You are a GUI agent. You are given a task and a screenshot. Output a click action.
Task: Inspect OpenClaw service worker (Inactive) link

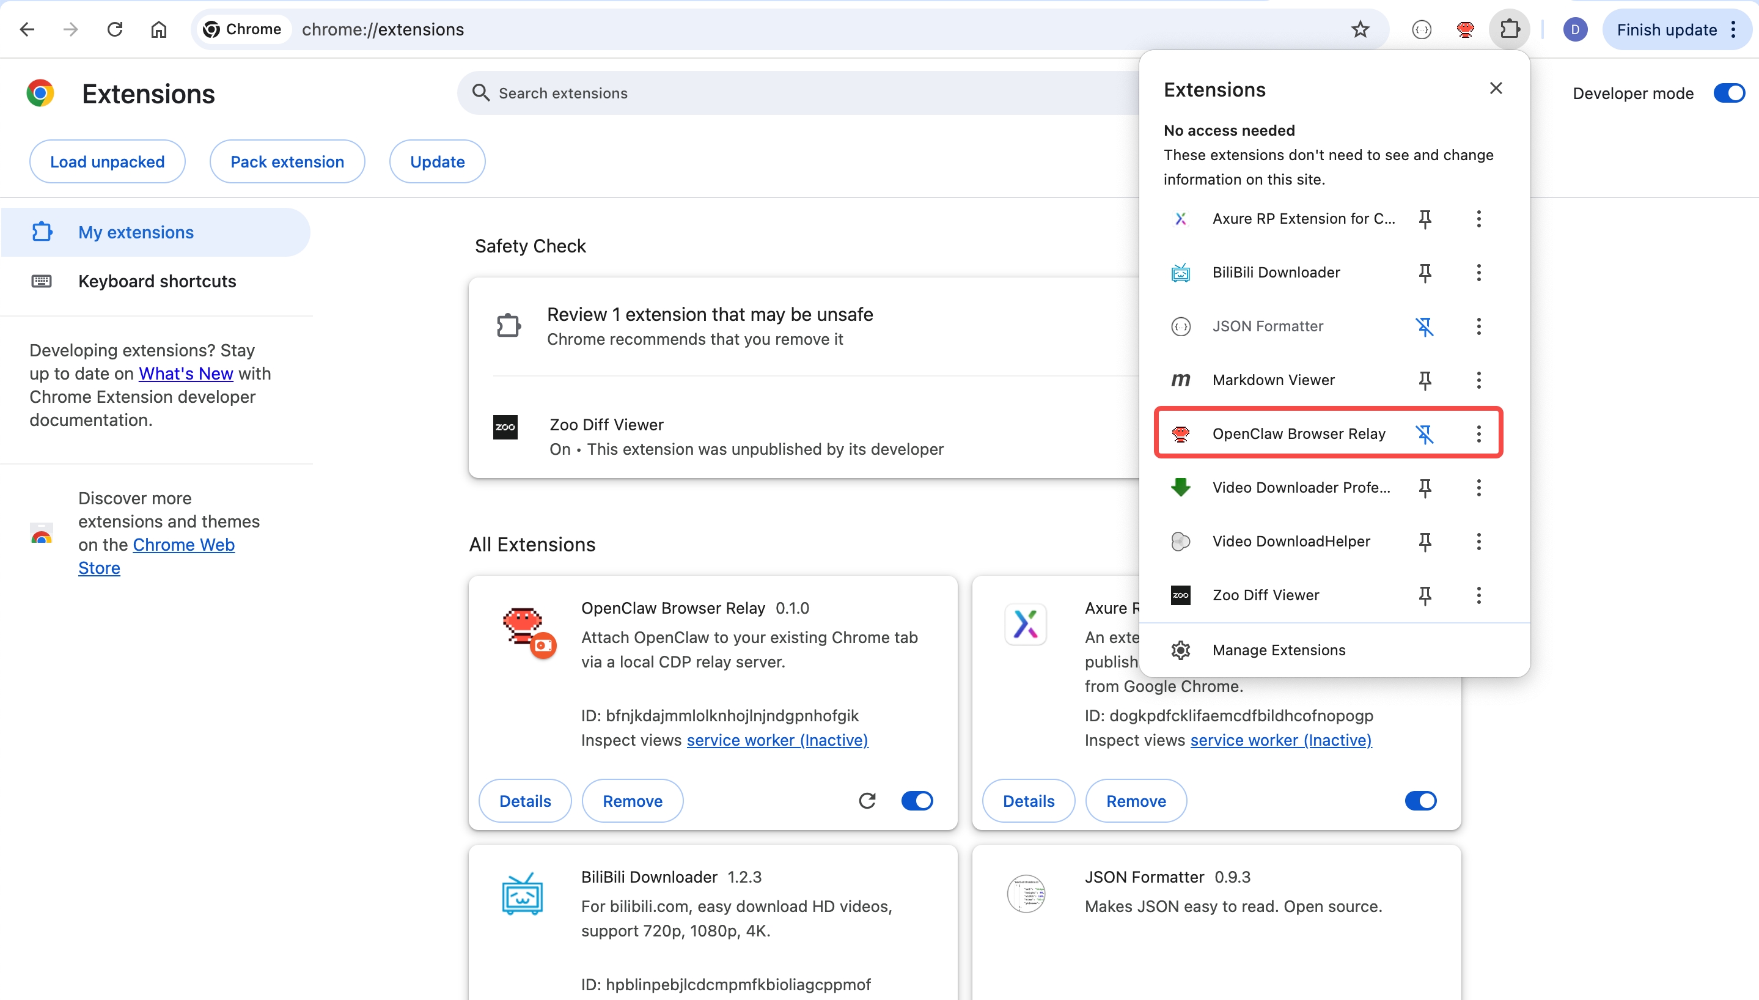(x=777, y=740)
